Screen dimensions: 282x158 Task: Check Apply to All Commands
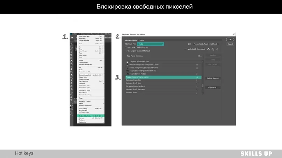186,49
